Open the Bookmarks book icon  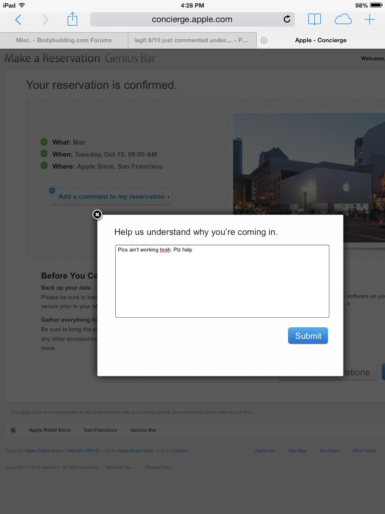pos(314,20)
